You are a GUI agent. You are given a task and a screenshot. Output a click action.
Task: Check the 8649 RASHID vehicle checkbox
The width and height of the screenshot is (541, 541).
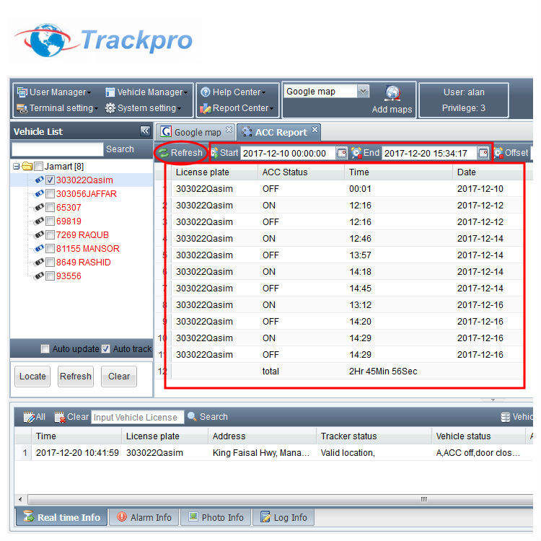pos(50,263)
